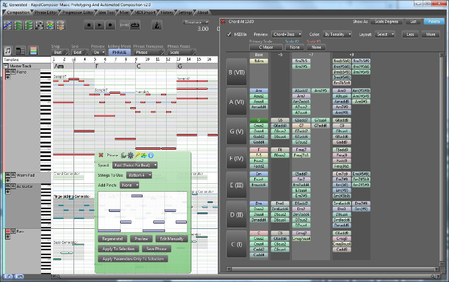Start recording with the record button
The height and width of the screenshot is (282, 449).
[110, 25]
